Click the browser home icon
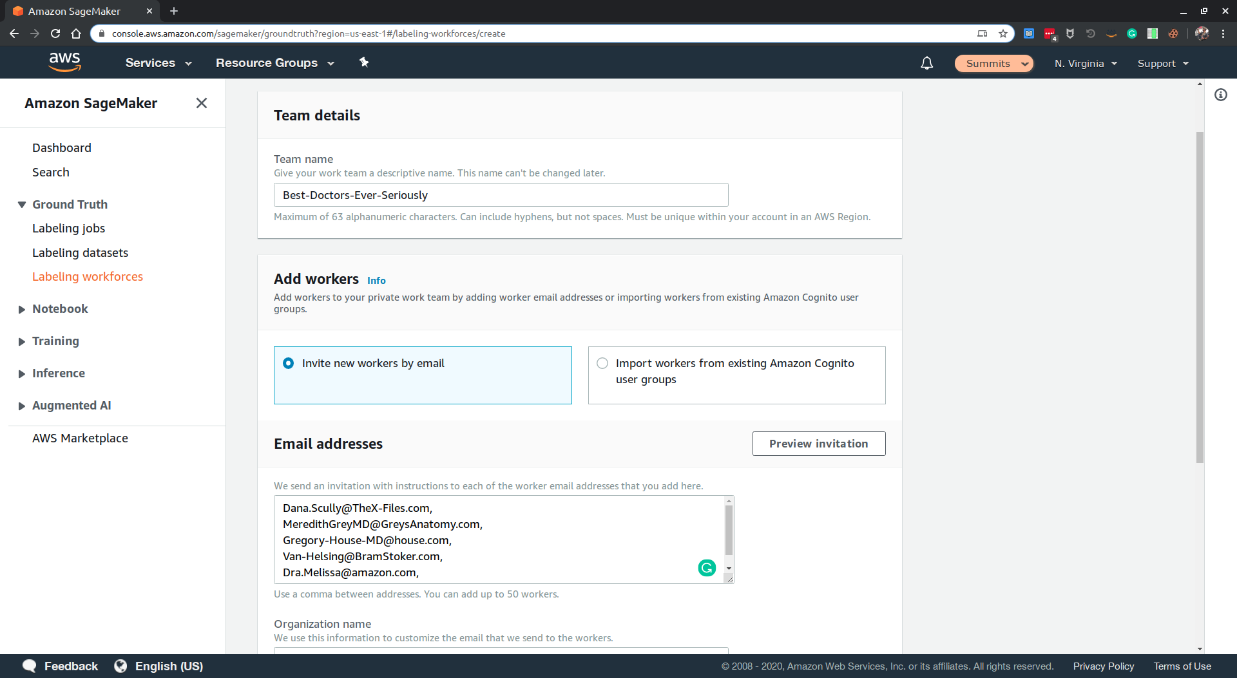Screen dimensions: 1237x678 pyautogui.click(x=76, y=33)
